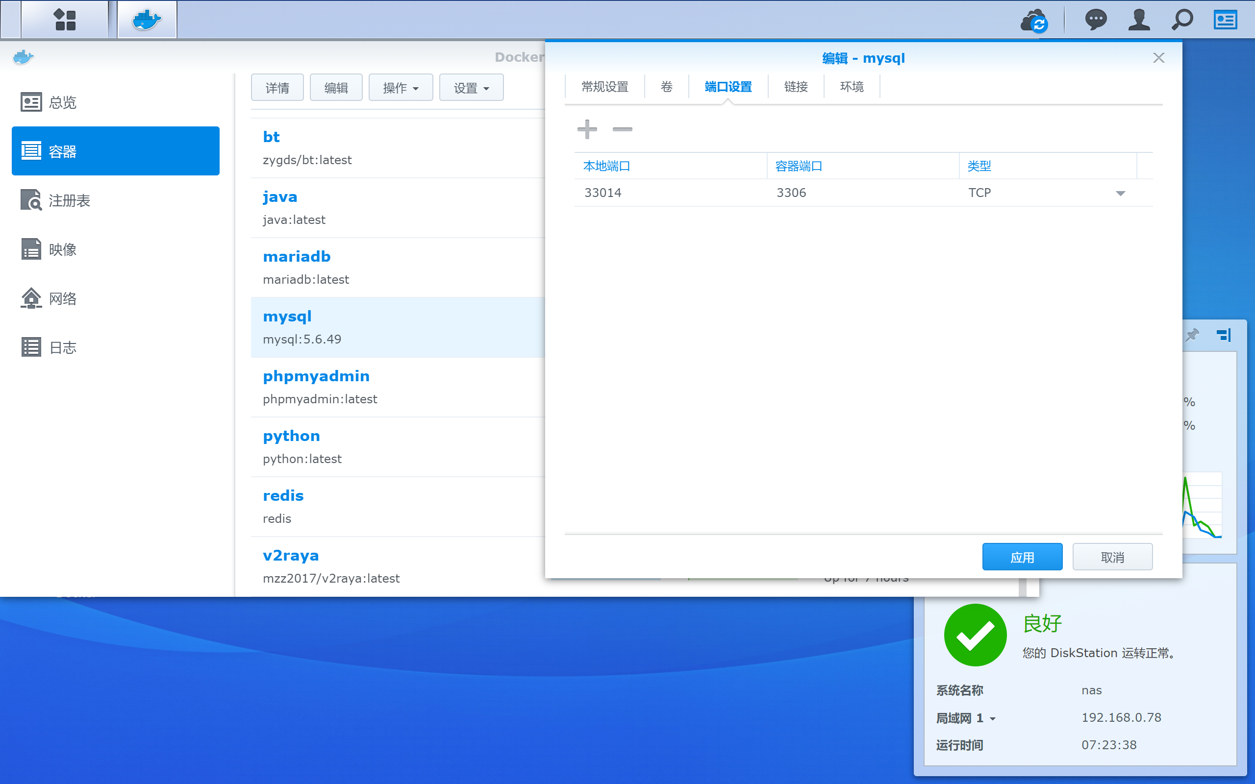Select the mariadb container row

(x=398, y=268)
